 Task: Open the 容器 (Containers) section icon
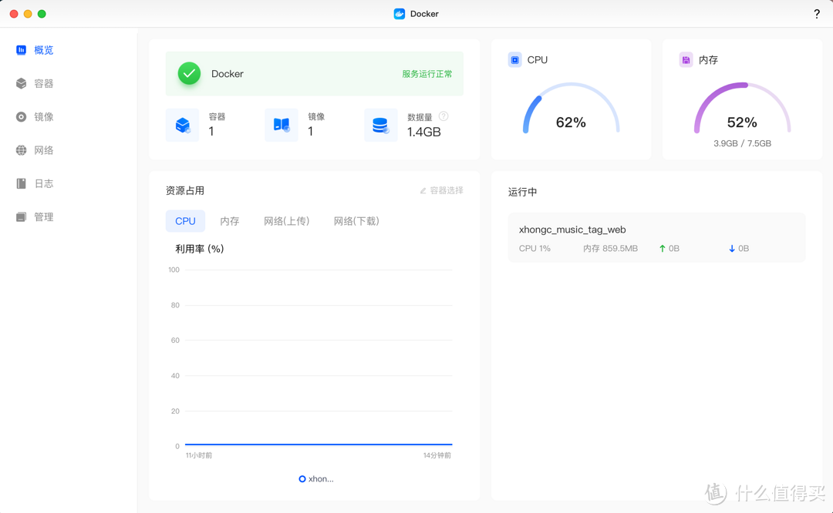click(21, 83)
